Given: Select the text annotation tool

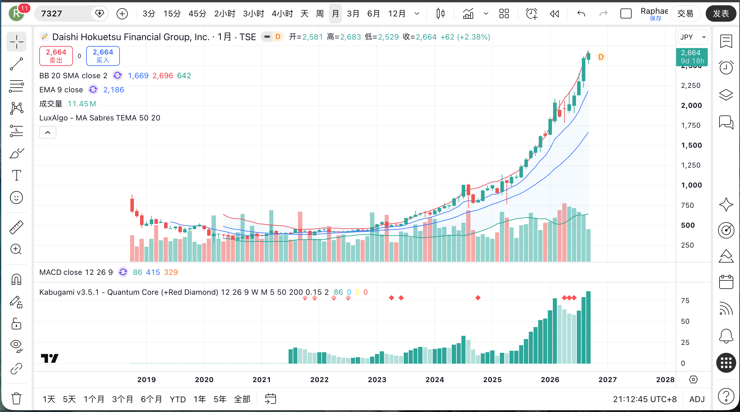Looking at the screenshot, I should pyautogui.click(x=16, y=175).
